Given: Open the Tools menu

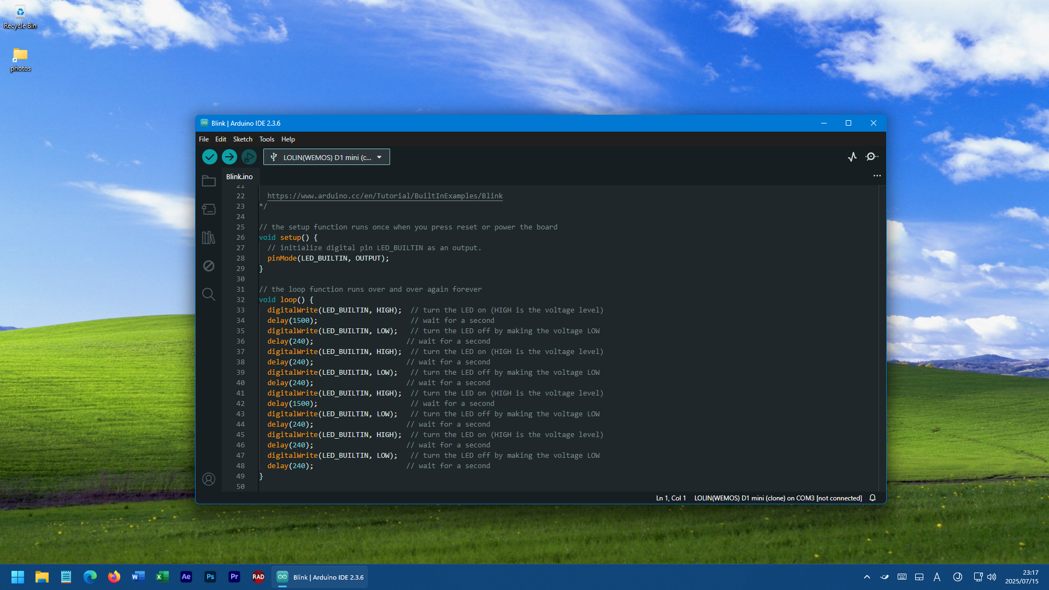Looking at the screenshot, I should (x=267, y=139).
